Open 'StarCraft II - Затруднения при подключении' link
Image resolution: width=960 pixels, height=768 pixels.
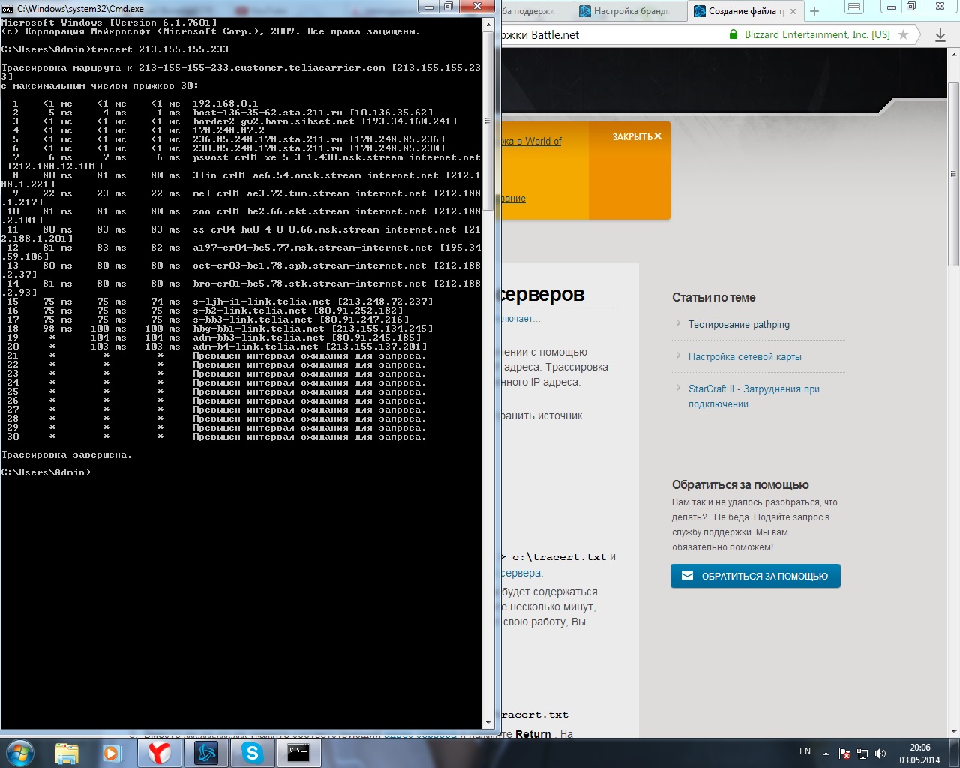754,396
